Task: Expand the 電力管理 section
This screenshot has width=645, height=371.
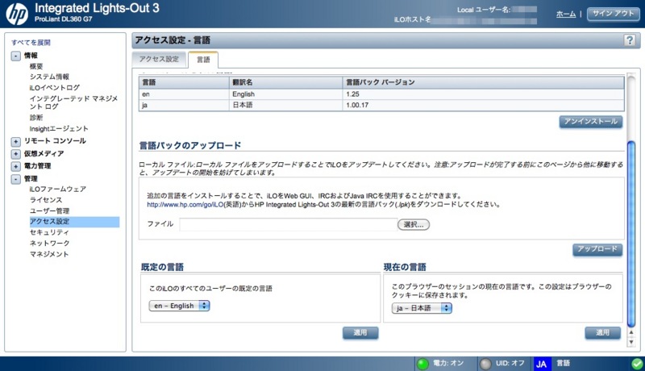Action: click(x=15, y=167)
